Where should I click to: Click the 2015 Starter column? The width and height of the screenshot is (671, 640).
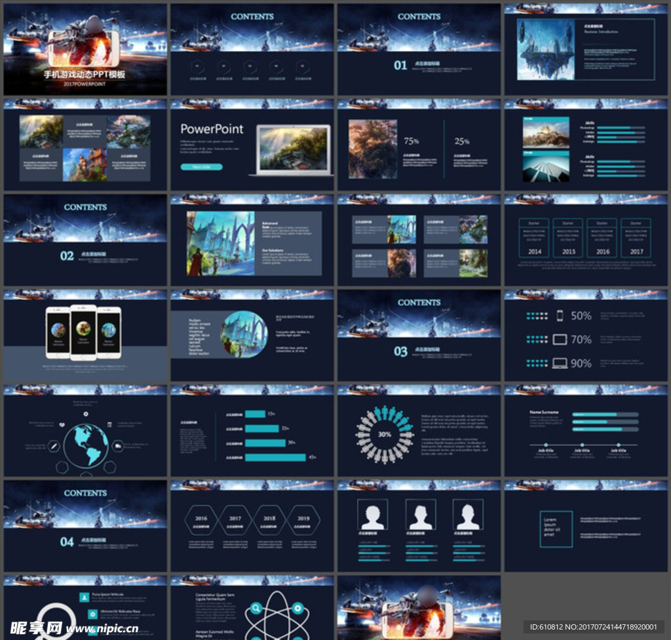(x=568, y=237)
